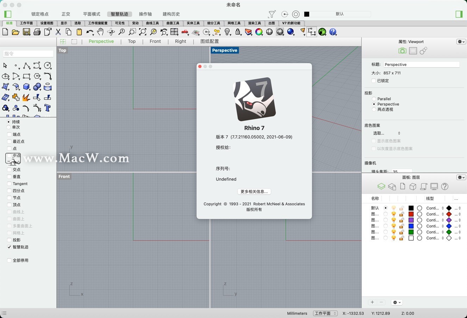Toggle the 操作轴 button

coord(145,14)
